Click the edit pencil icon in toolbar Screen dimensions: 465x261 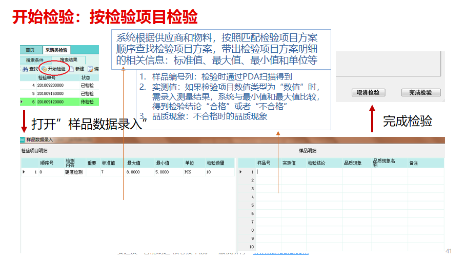click(90, 69)
